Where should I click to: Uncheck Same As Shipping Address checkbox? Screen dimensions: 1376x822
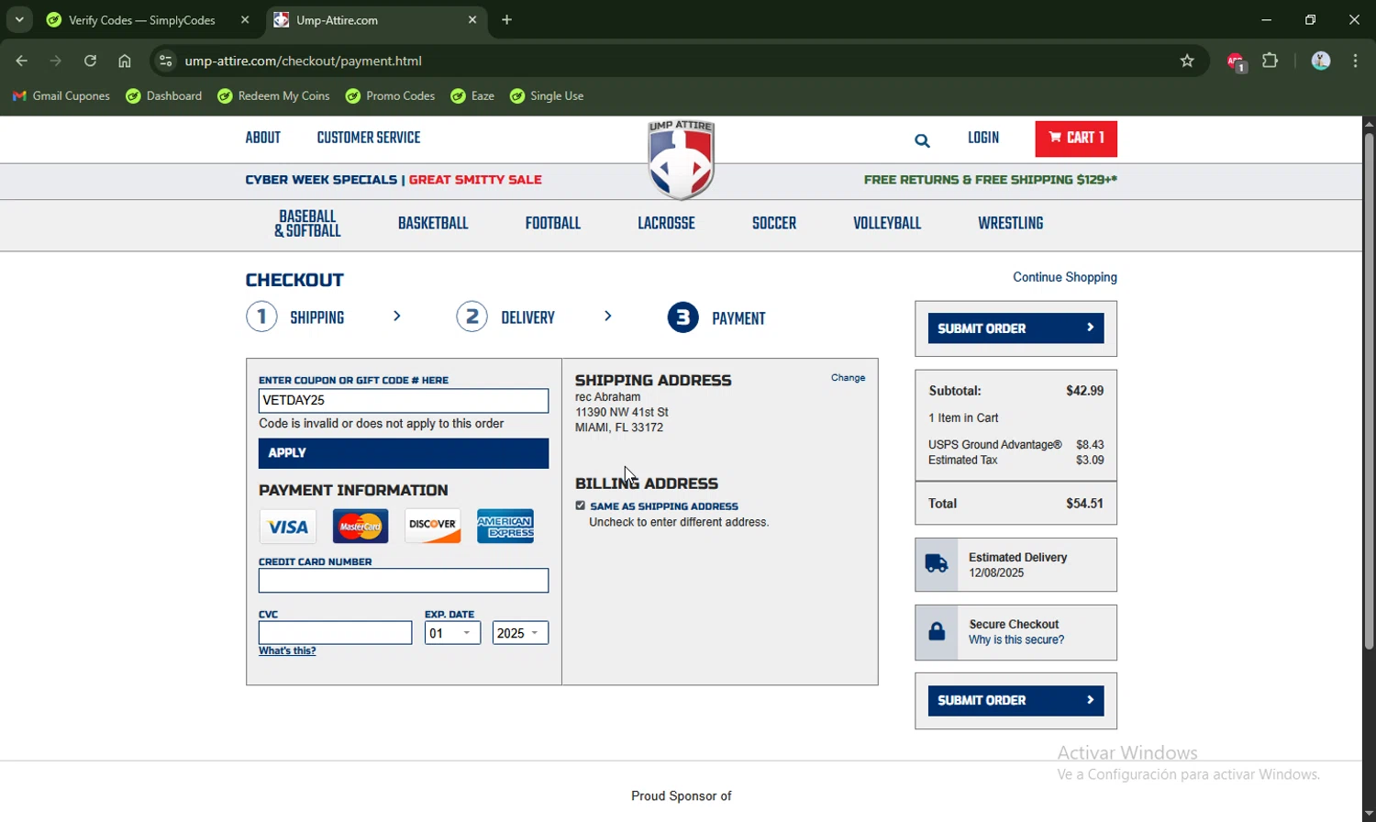[x=580, y=505]
